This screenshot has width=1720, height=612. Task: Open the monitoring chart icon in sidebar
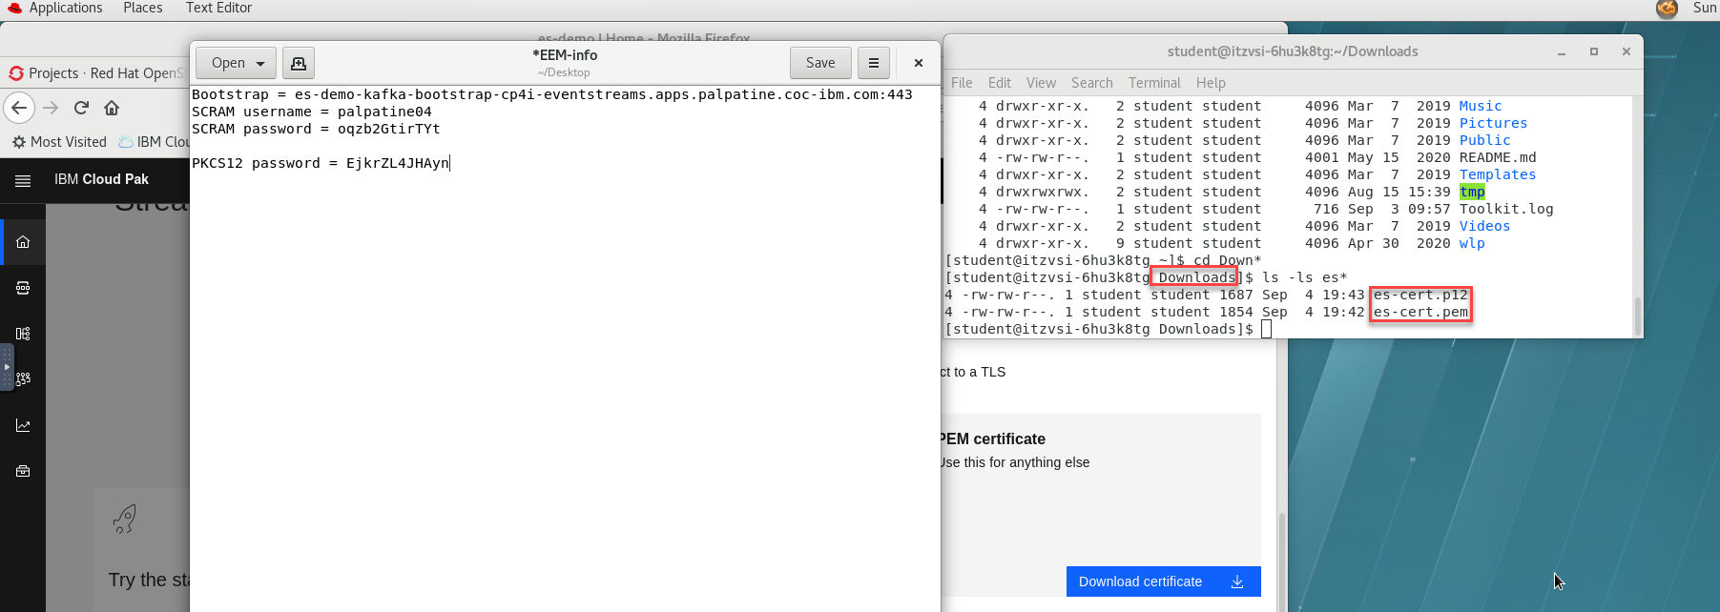(23, 425)
